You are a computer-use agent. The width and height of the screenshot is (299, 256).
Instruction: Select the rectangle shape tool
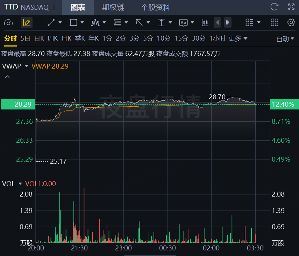click(x=73, y=22)
